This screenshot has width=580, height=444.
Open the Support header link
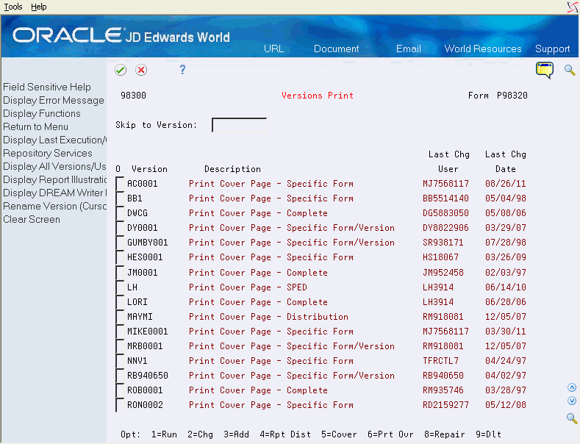pyautogui.click(x=552, y=49)
